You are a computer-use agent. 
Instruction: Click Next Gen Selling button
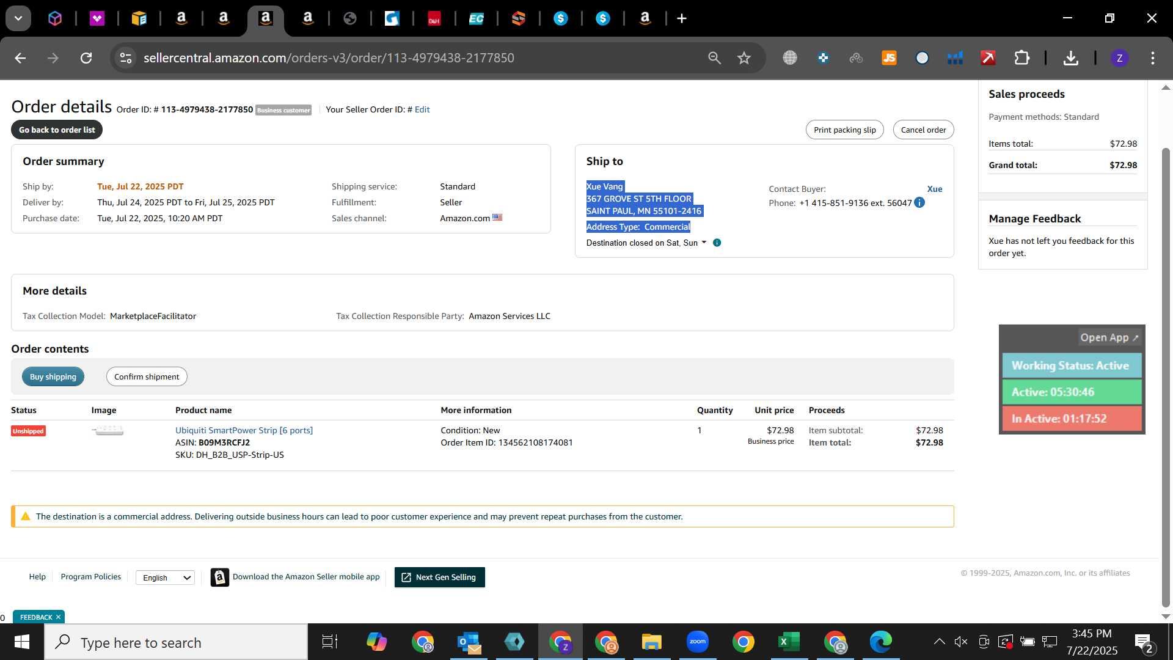point(440,577)
